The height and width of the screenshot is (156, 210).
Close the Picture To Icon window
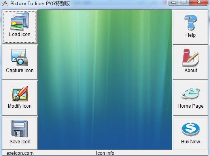click(199, 2)
